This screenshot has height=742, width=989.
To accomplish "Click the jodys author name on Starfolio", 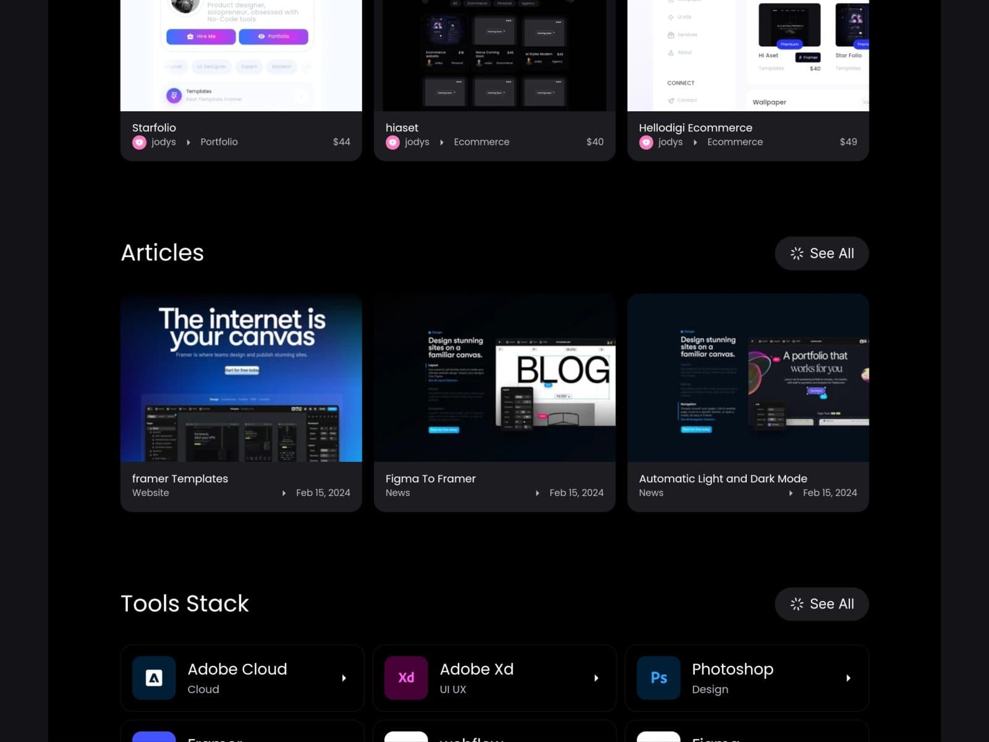I will (x=164, y=142).
